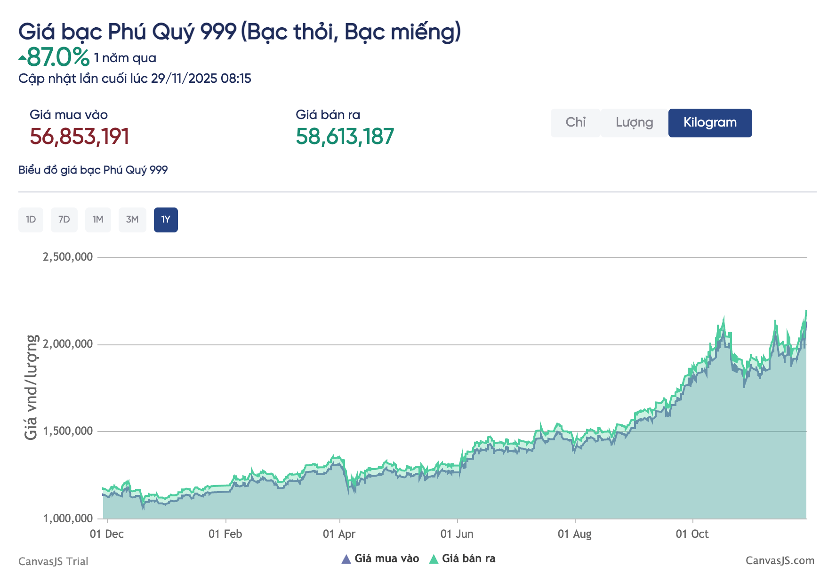Click the sell price value 58,613,187
This screenshot has width=820, height=574.
[x=345, y=136]
